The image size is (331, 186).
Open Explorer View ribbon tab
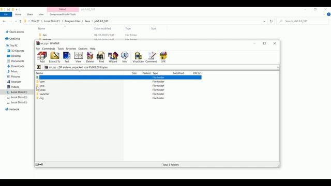click(x=41, y=14)
